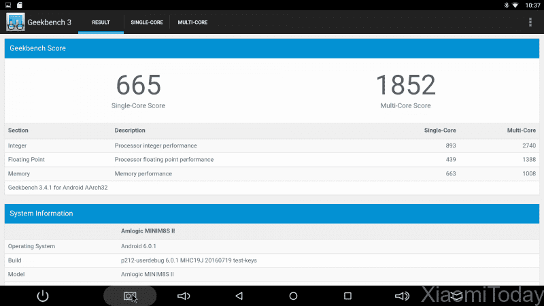Lower volume with the left speaker icon
Image resolution: width=544 pixels, height=306 pixels.
(184, 296)
